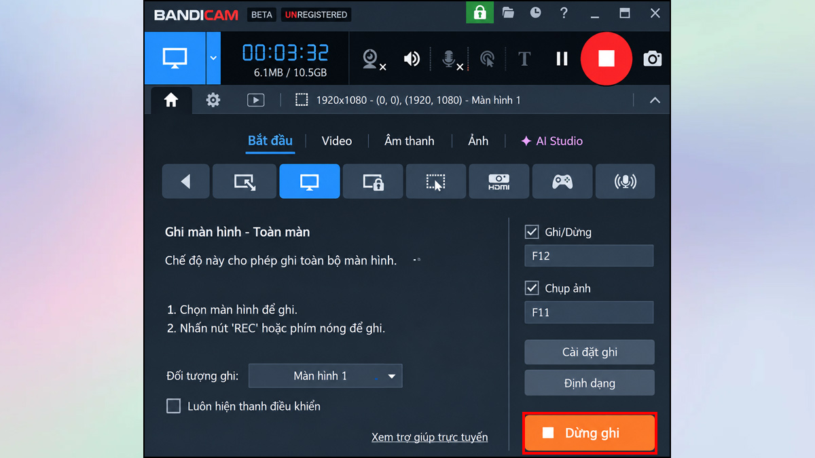Toggle the Chụp ảnh hotkey checkbox
Screen dimensions: 815x458
[532, 288]
